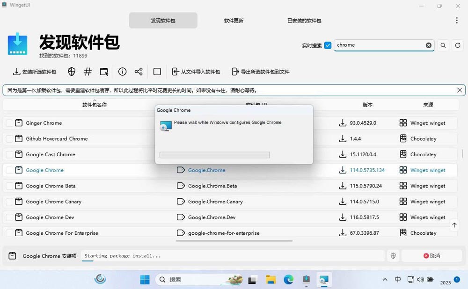Show package details via info icon

[122, 72]
